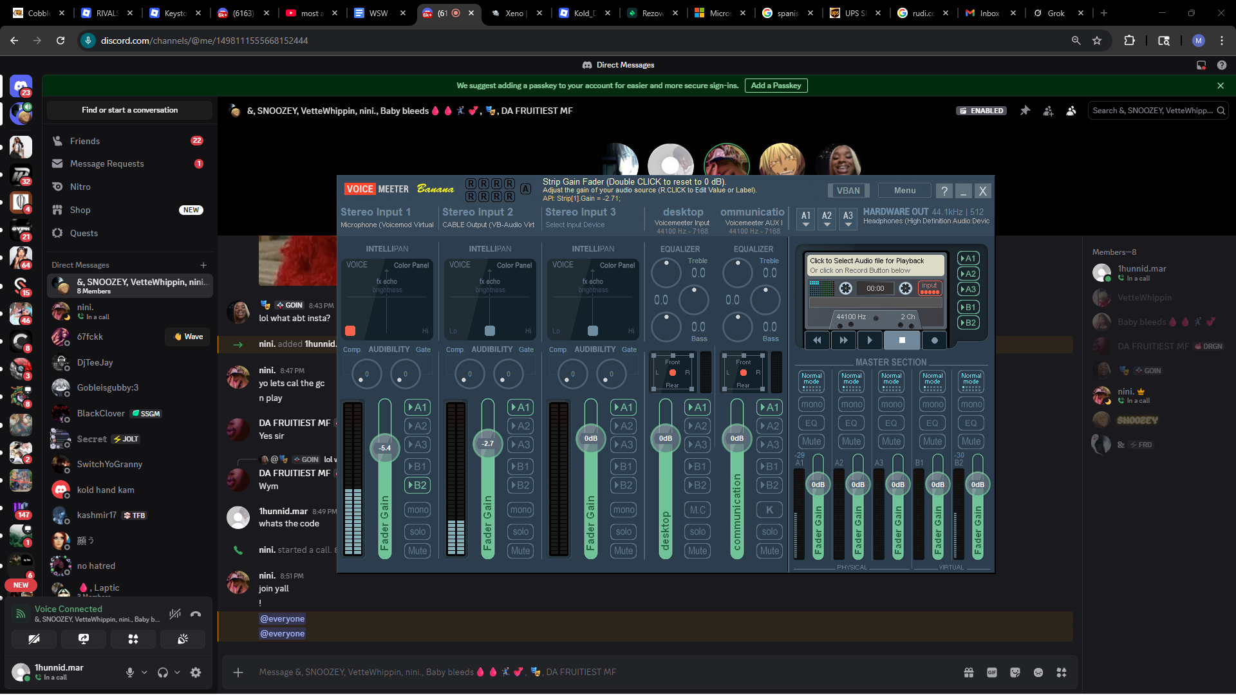Open the Quests page
This screenshot has width=1236, height=695.
[129, 234]
